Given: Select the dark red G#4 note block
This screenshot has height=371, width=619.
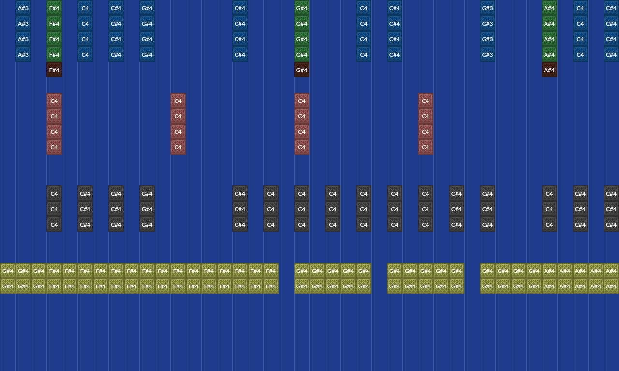Looking at the screenshot, I should click(302, 70).
